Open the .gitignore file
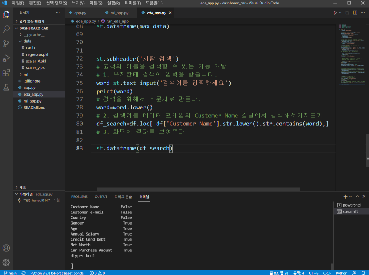 pos(39,81)
